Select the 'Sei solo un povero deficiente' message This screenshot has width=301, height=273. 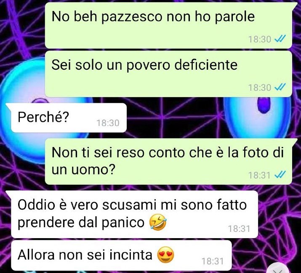pyautogui.click(x=168, y=74)
